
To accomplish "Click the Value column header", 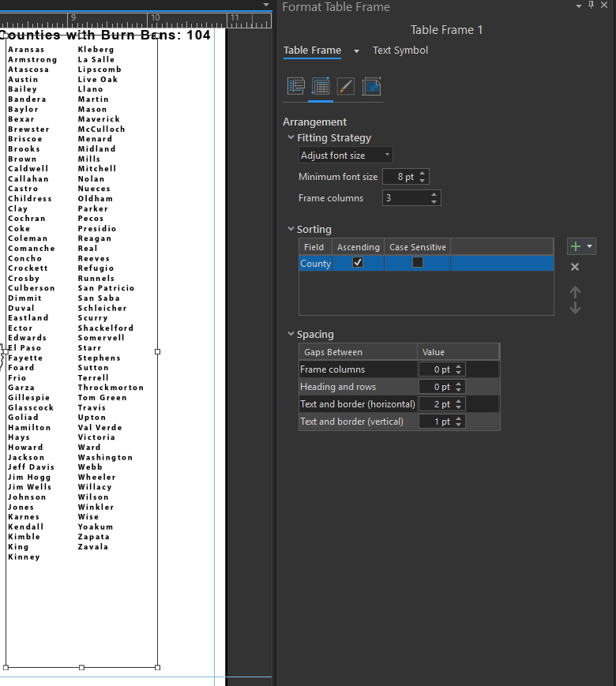I will [x=458, y=352].
